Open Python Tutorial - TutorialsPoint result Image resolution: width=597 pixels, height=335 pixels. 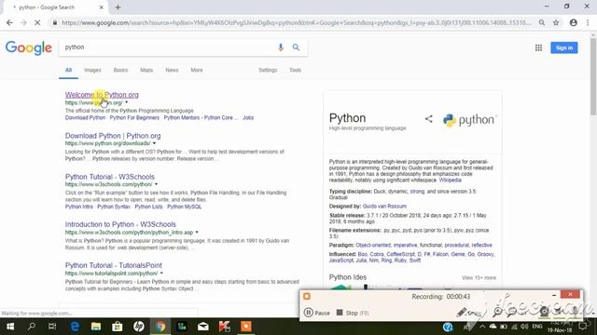tap(114, 265)
